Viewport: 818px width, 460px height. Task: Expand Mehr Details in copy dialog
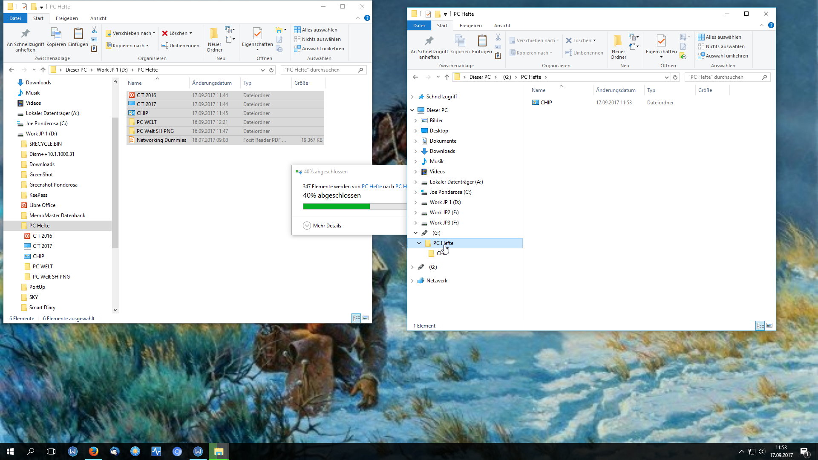pyautogui.click(x=322, y=226)
